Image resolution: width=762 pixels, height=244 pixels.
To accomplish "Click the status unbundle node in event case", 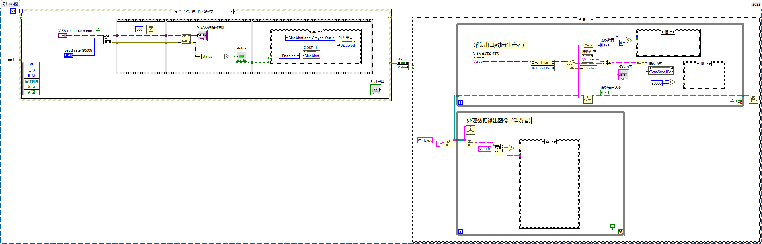I will click(x=205, y=56).
